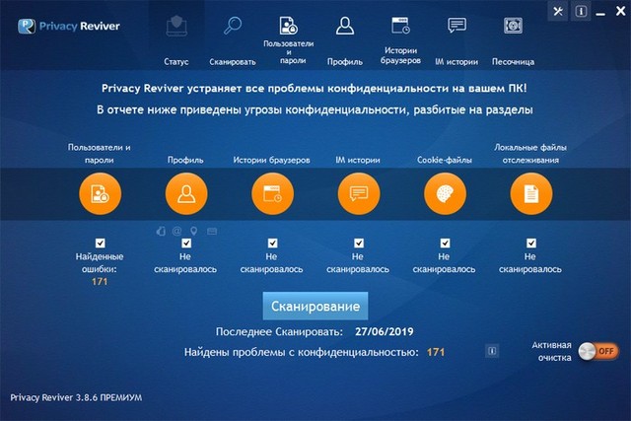
Task: Click the Cookie-файлы category label
Action: click(445, 160)
